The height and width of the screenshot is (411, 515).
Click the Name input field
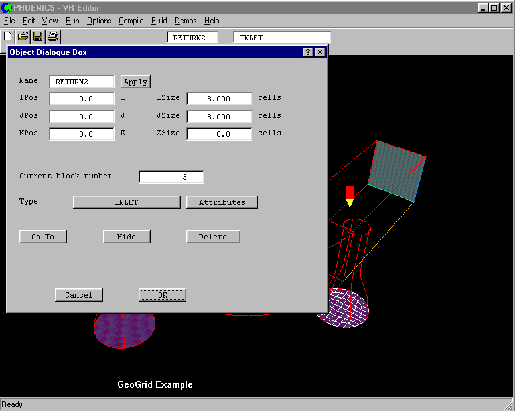click(82, 82)
